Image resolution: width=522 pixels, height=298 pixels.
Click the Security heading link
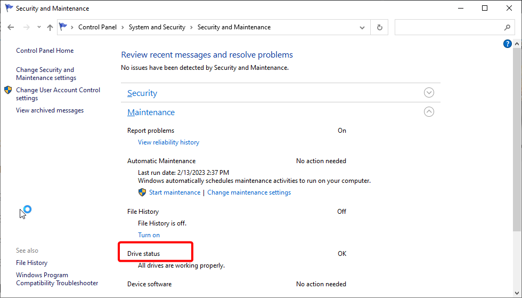coord(142,93)
